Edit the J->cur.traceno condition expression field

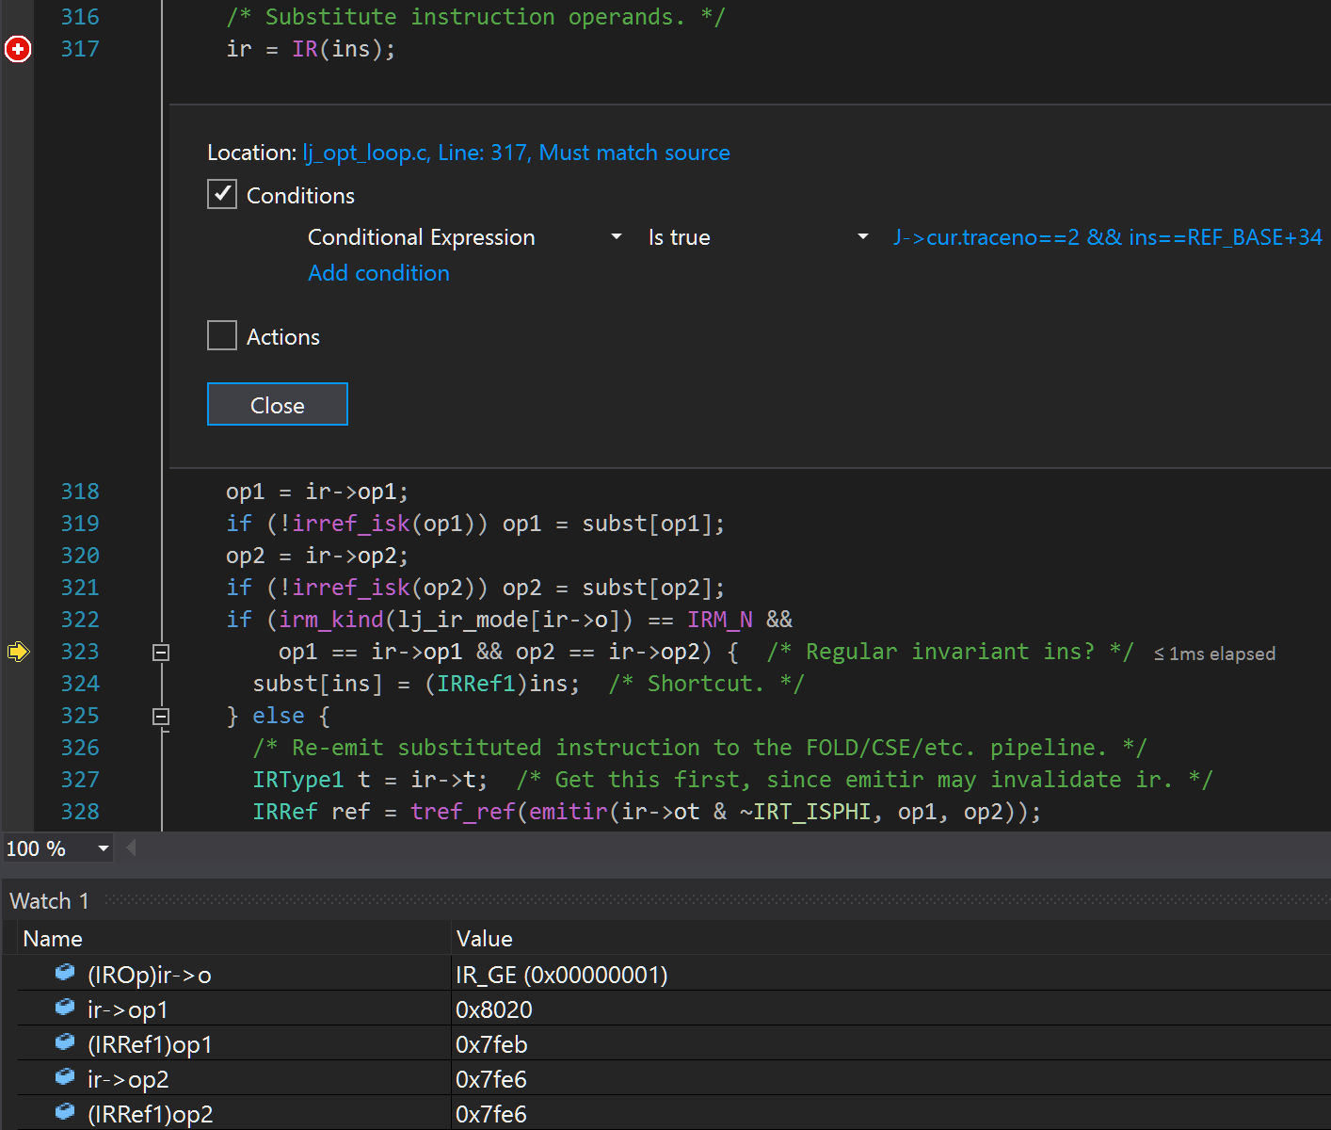click(1107, 237)
